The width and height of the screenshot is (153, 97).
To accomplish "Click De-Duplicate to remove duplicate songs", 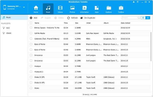I will pyautogui.click(x=88, y=18).
